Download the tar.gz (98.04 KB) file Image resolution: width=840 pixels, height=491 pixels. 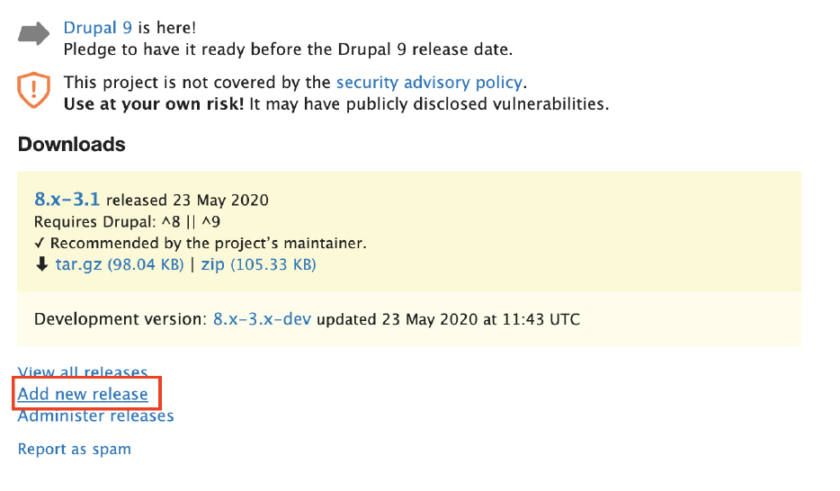pyautogui.click(x=120, y=264)
